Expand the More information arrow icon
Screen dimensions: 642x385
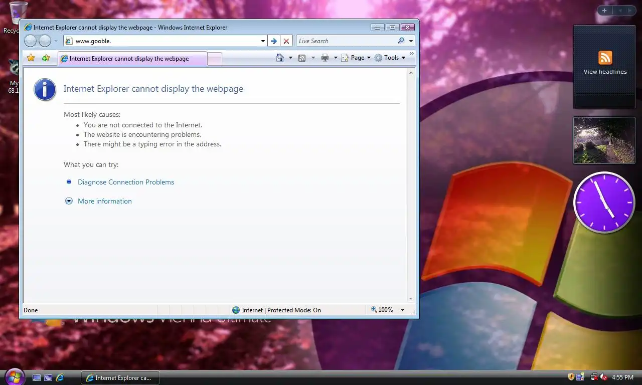click(69, 201)
